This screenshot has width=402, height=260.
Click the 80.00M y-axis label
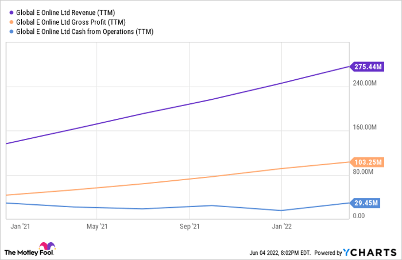click(x=363, y=172)
